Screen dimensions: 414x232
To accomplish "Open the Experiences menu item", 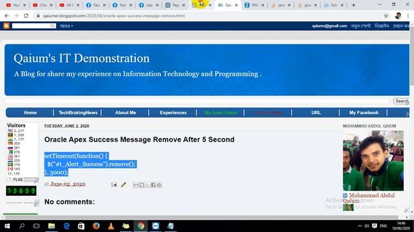I will [173, 113].
